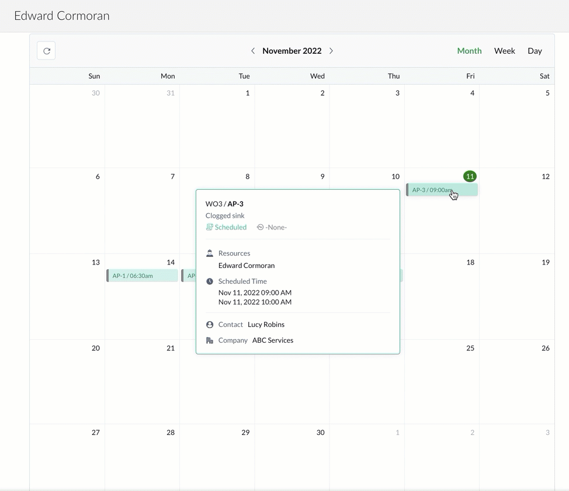This screenshot has height=491, width=569.
Task: Click the Thu column header
Action: pyautogui.click(x=394, y=76)
